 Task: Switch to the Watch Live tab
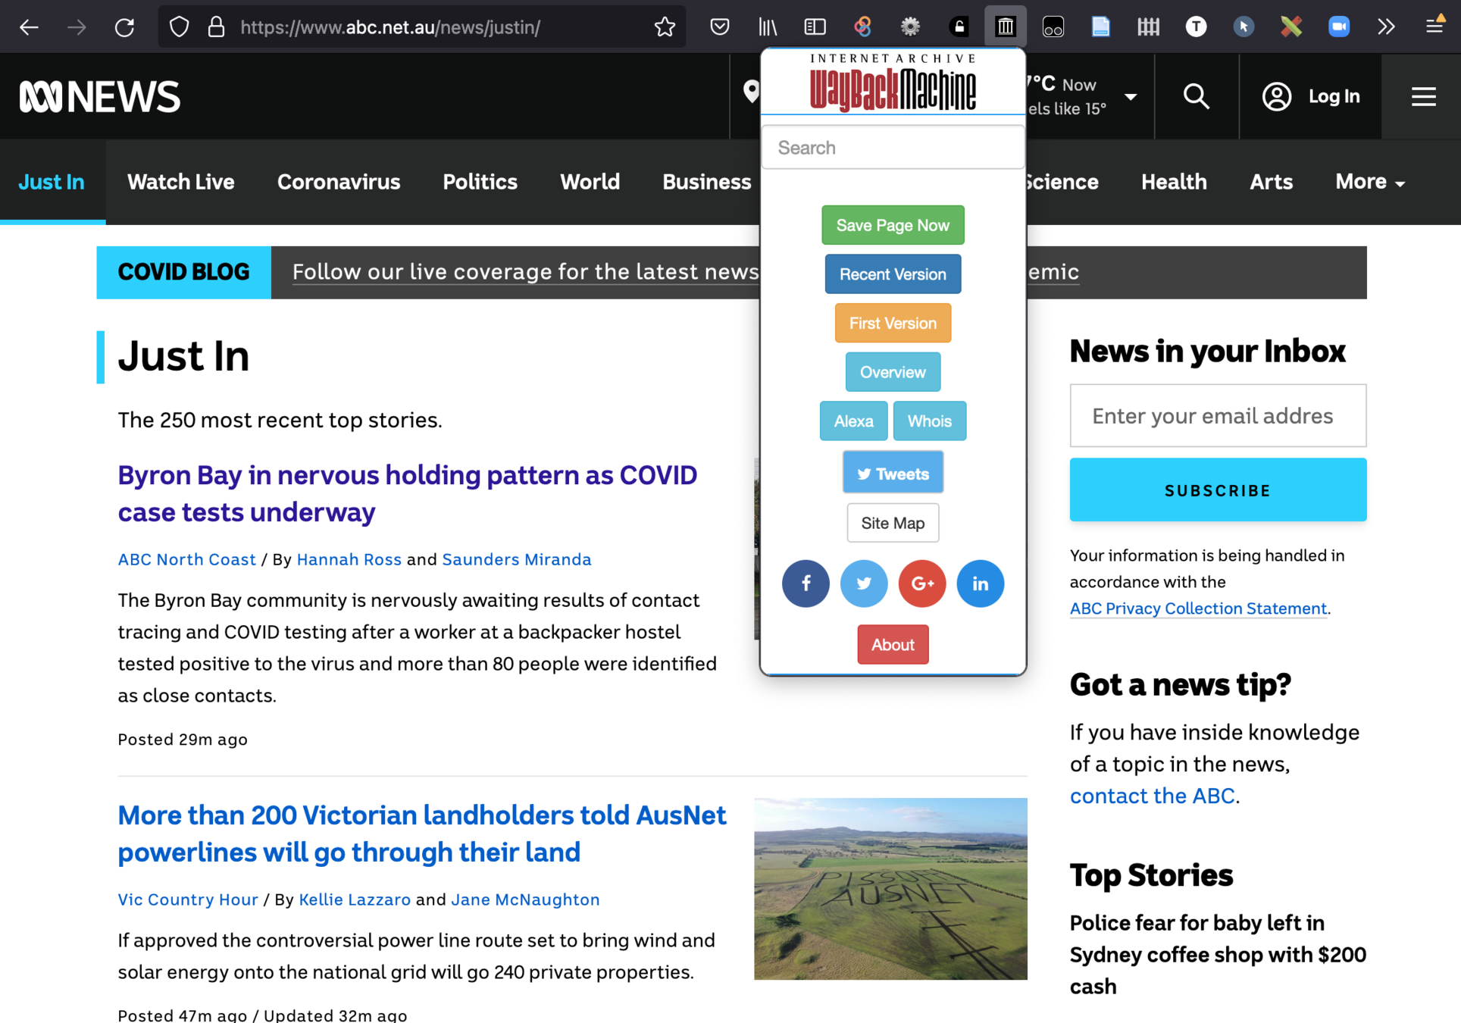click(181, 182)
